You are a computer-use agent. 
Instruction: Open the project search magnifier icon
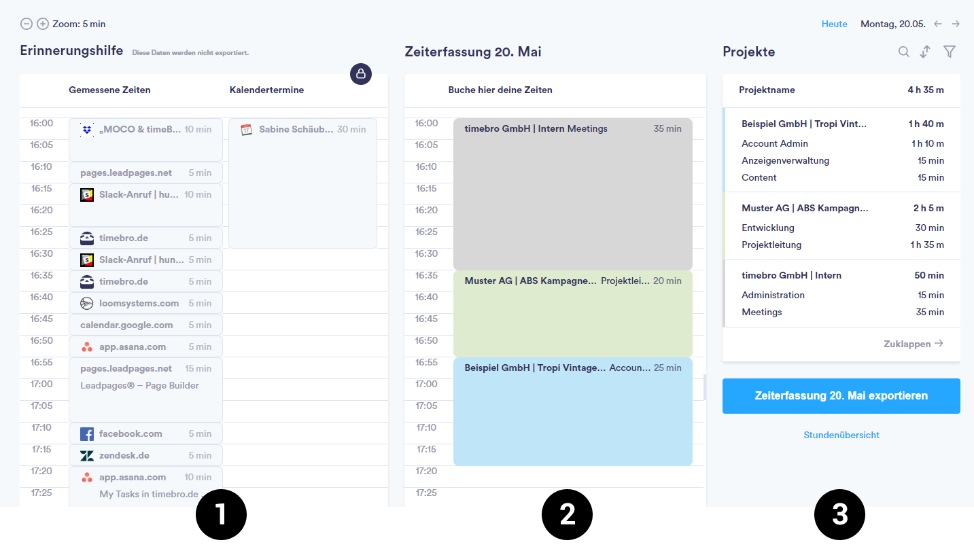click(x=903, y=52)
